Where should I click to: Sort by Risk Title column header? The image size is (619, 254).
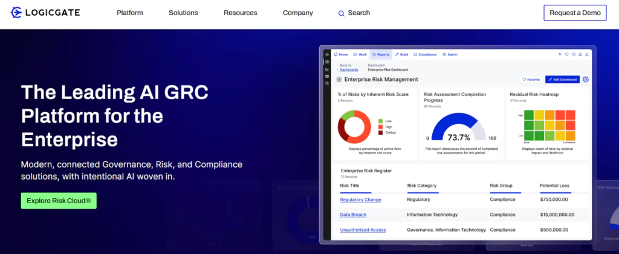coord(350,186)
